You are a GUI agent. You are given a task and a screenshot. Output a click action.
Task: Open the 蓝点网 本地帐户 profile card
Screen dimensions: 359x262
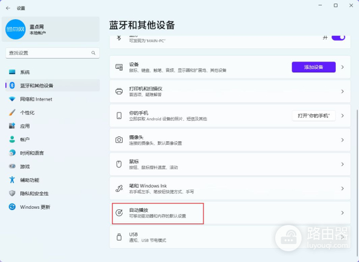pos(51,29)
